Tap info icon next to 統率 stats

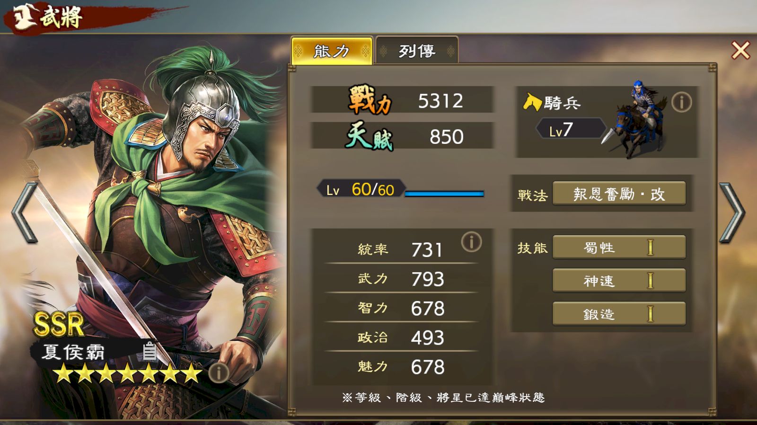point(471,242)
